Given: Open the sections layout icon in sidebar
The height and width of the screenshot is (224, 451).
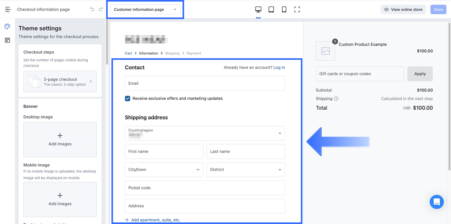Looking at the screenshot, I should pyautogui.click(x=7, y=40).
